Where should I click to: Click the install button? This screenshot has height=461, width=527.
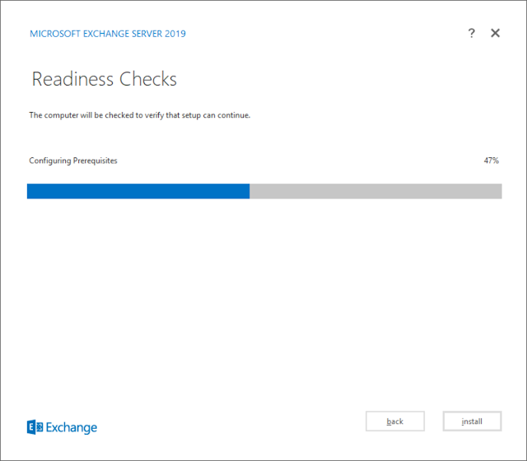472,421
